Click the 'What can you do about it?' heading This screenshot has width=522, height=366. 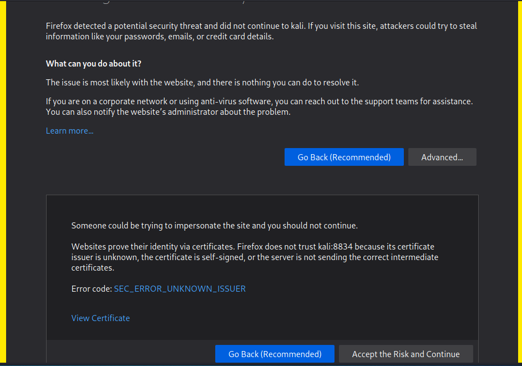pos(94,64)
